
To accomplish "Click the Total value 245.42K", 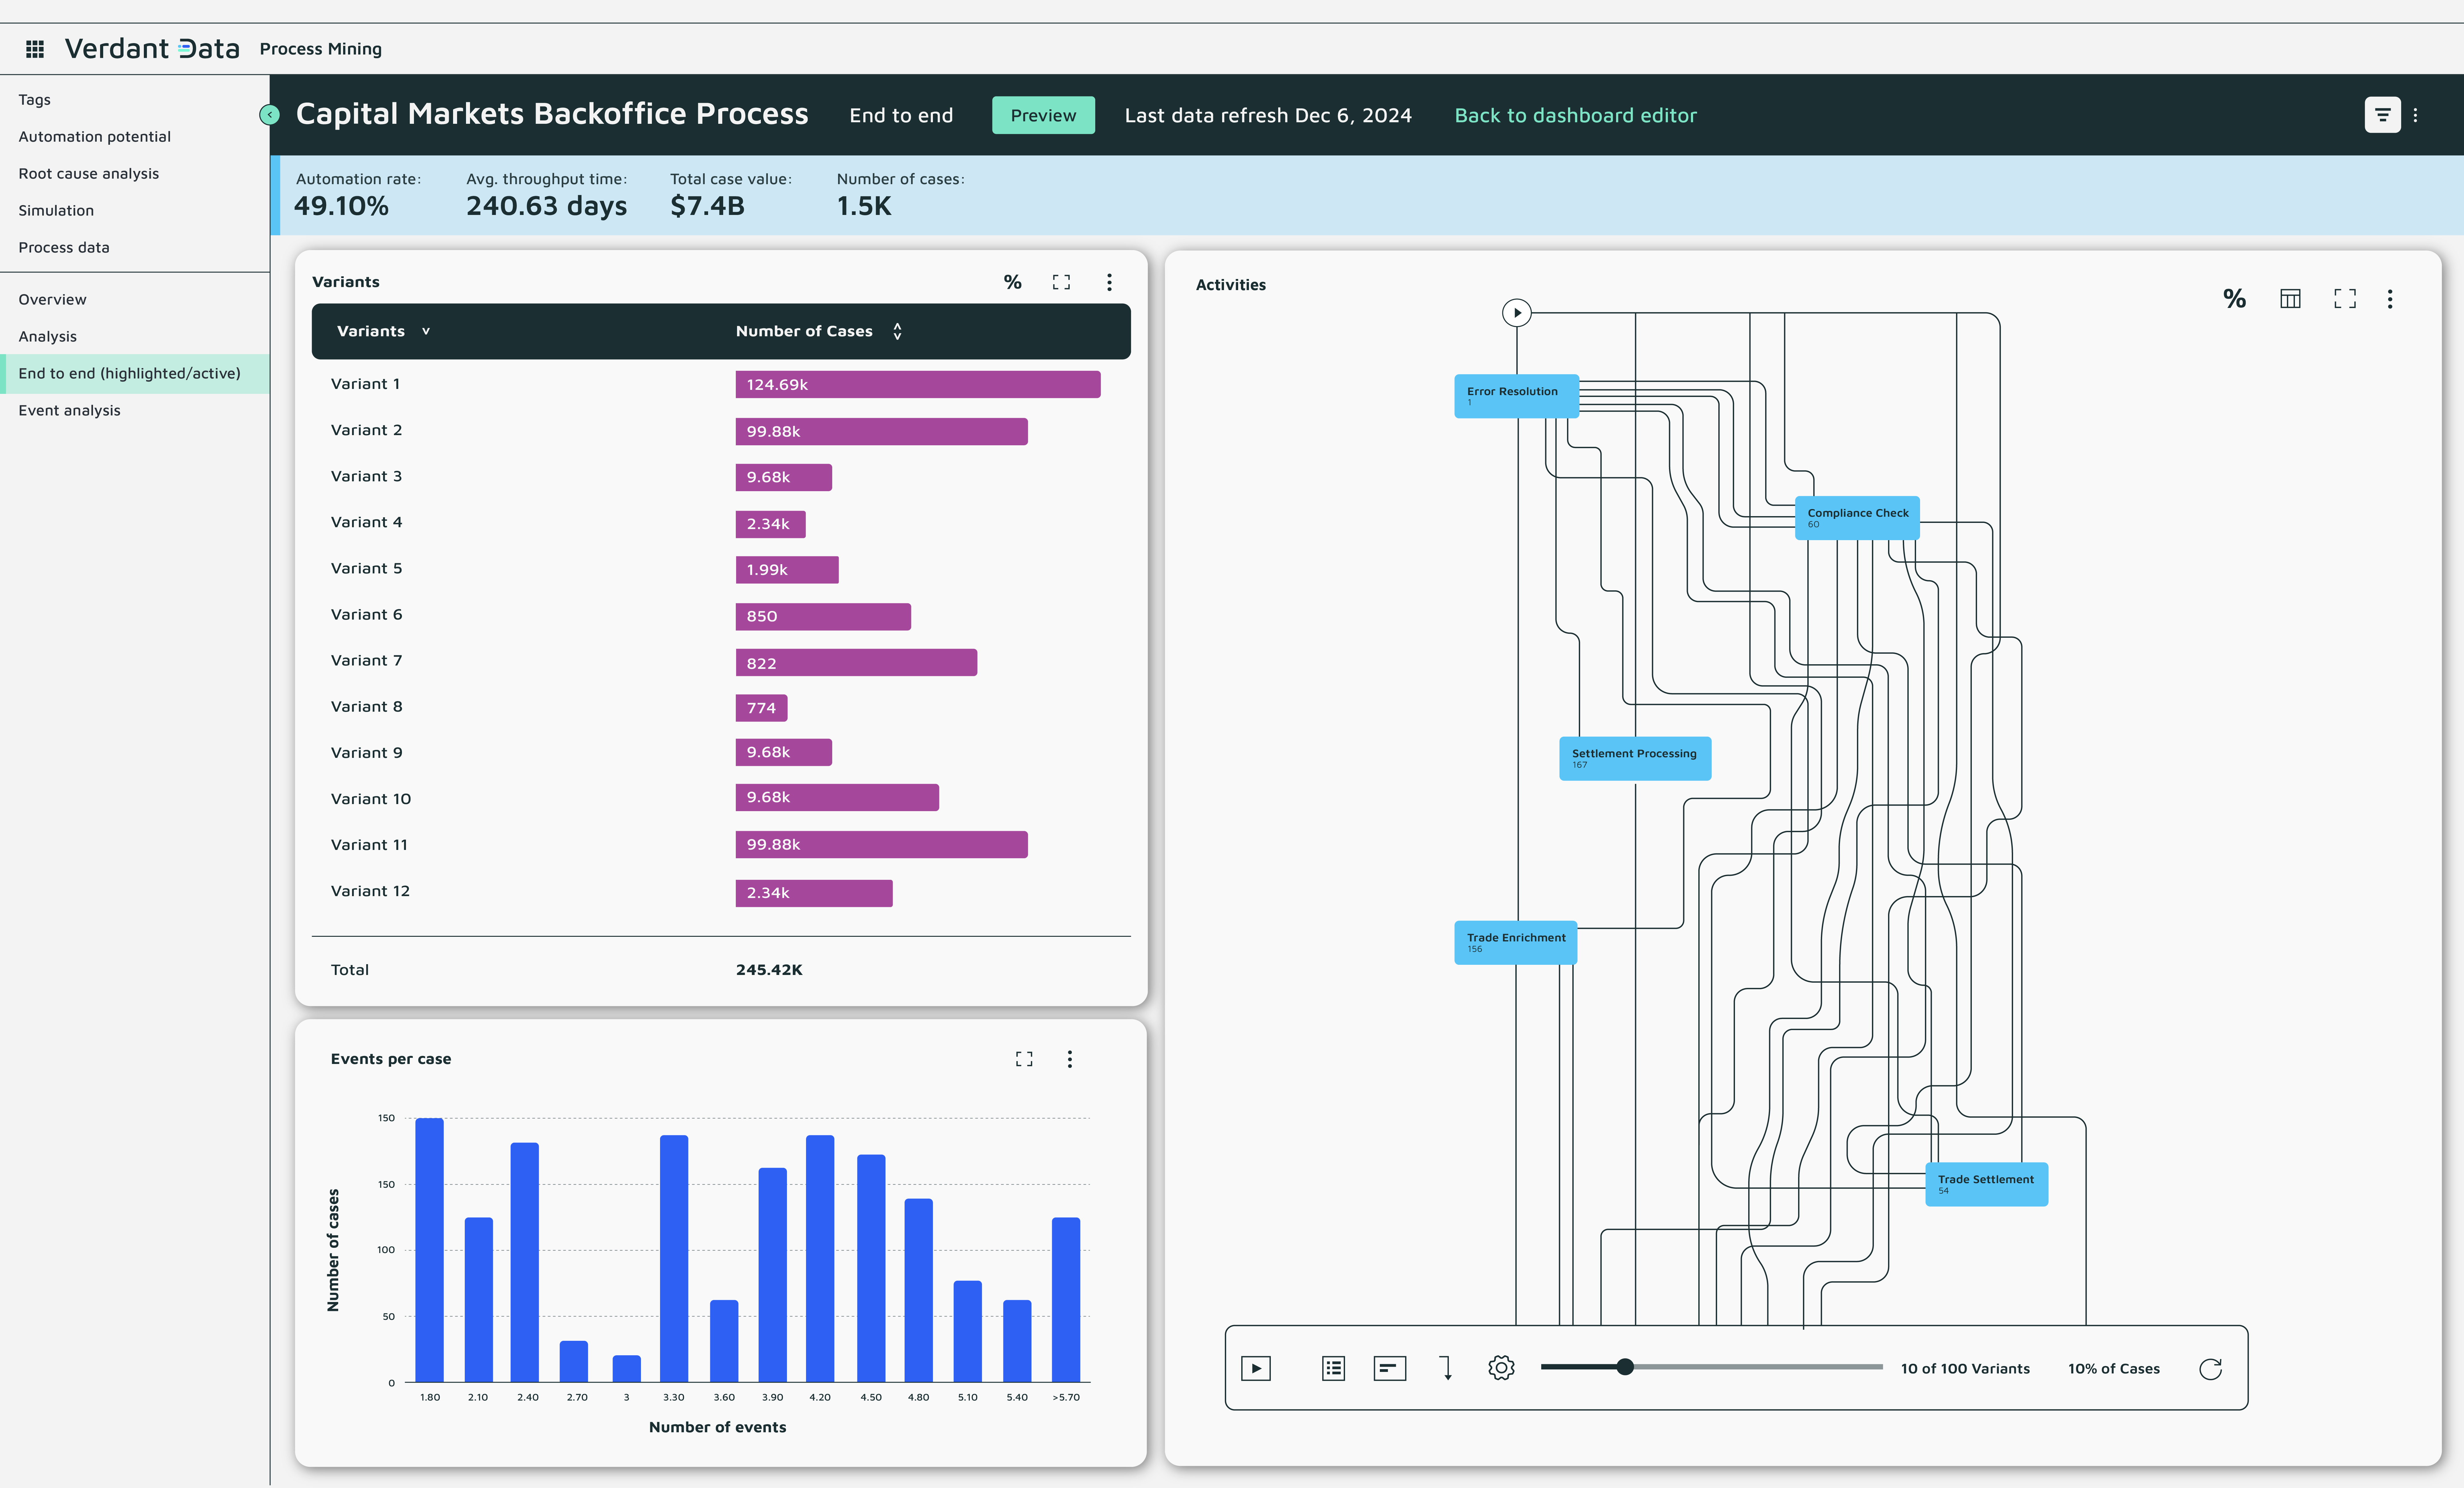I will point(769,970).
